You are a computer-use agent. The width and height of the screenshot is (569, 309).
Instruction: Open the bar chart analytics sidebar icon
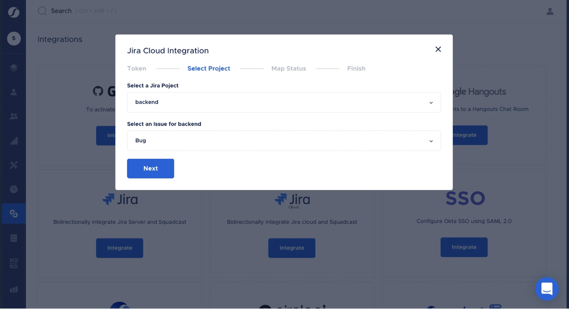[x=14, y=289]
